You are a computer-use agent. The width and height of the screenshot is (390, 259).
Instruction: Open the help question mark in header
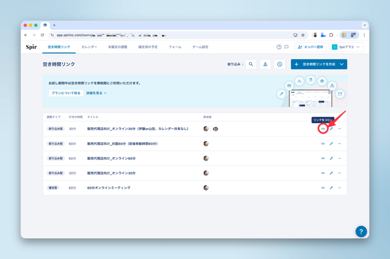(x=279, y=47)
